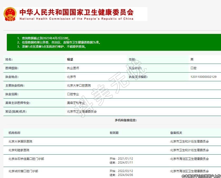Click the 口腔 practice category value
Viewport: 221px width, 178px height.
(193, 68)
